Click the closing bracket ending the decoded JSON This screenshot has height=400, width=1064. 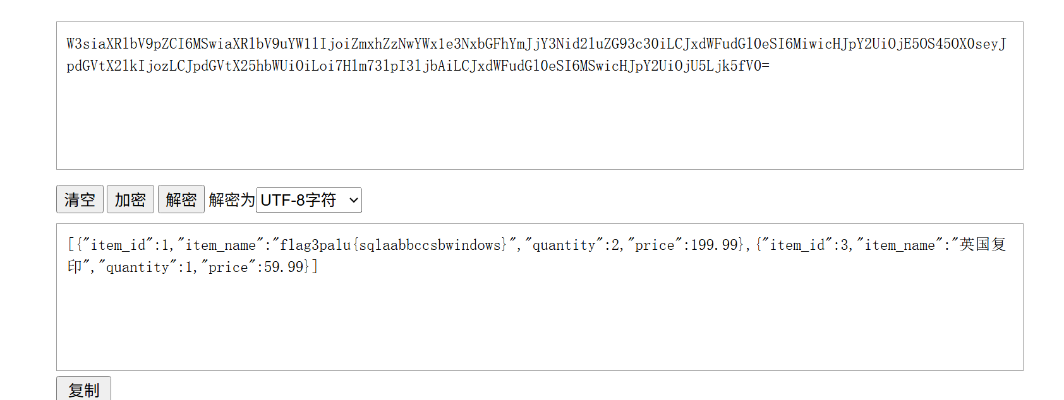tap(315, 267)
